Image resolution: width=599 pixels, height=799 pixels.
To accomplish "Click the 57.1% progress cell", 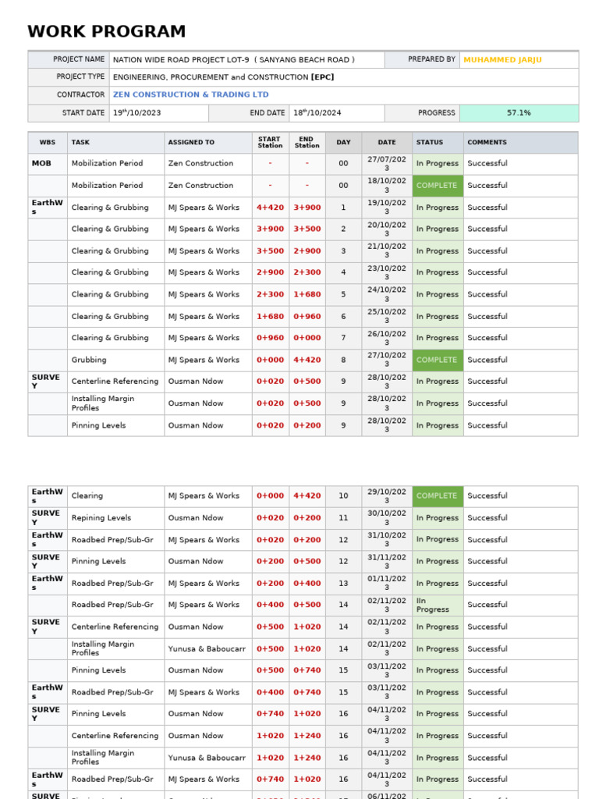I will point(519,112).
